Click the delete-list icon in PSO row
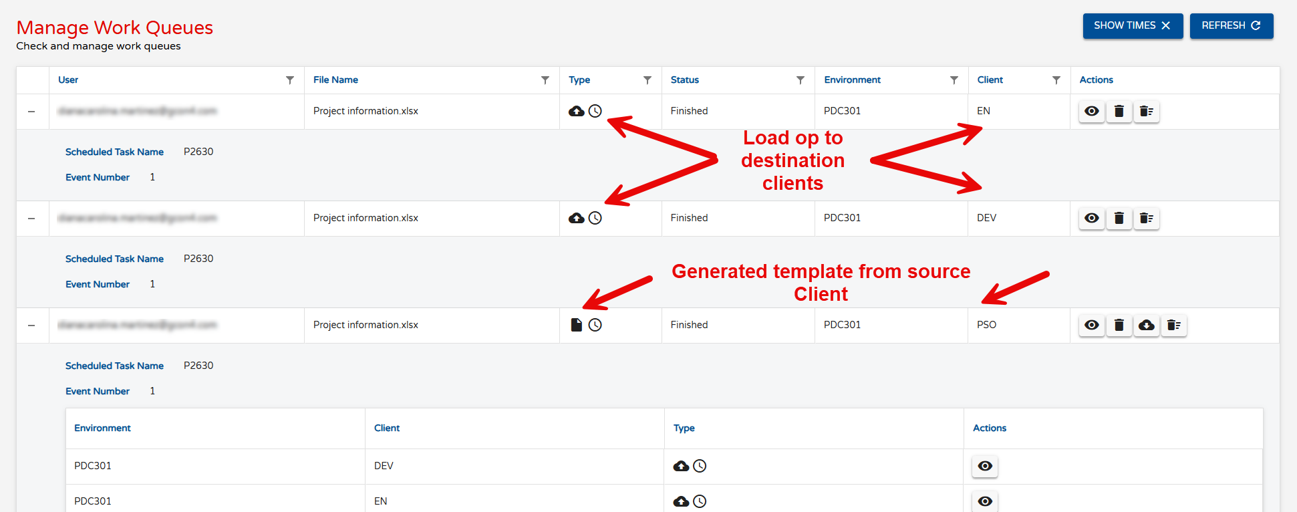Screen dimensions: 1297x512 click(x=1174, y=325)
